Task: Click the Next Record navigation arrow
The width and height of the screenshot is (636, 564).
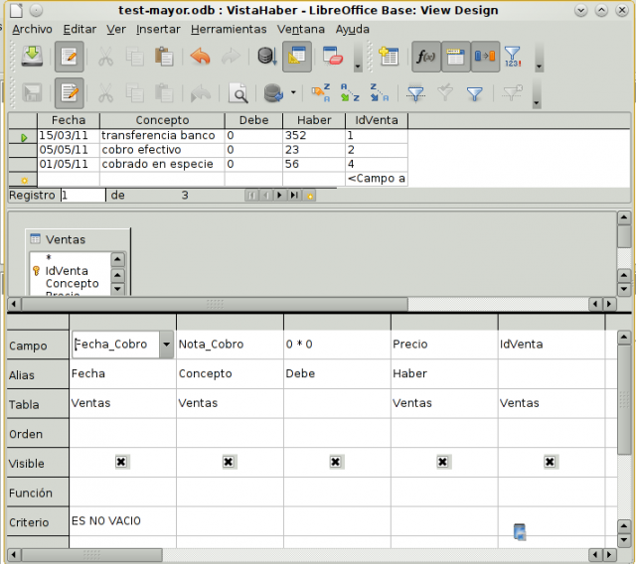Action: pyautogui.click(x=279, y=196)
